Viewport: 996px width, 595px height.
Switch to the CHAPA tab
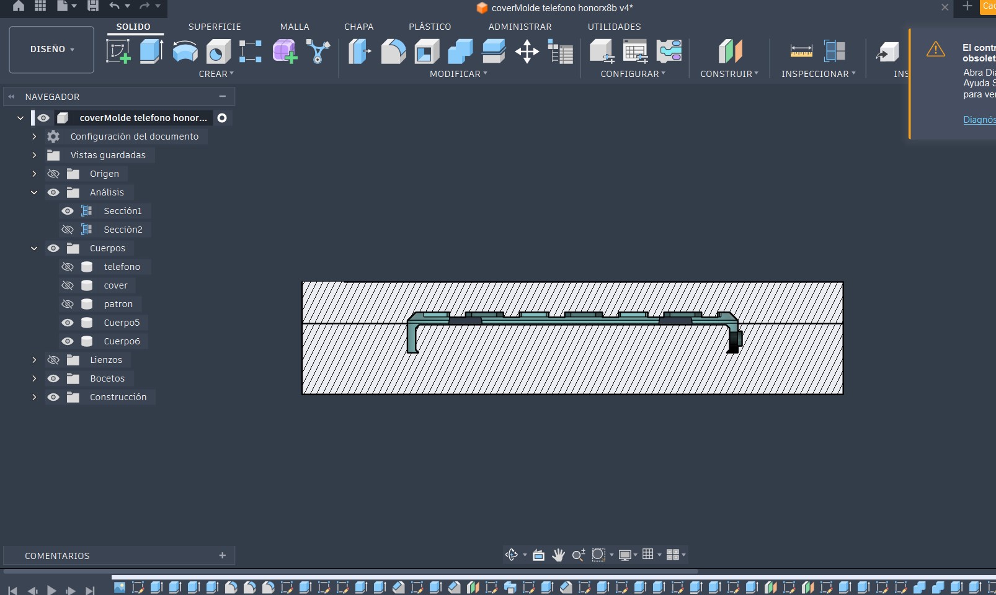tap(359, 27)
